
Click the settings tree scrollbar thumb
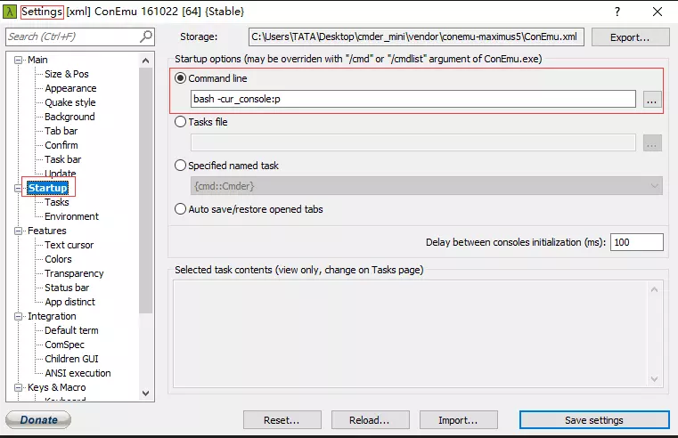[146, 191]
